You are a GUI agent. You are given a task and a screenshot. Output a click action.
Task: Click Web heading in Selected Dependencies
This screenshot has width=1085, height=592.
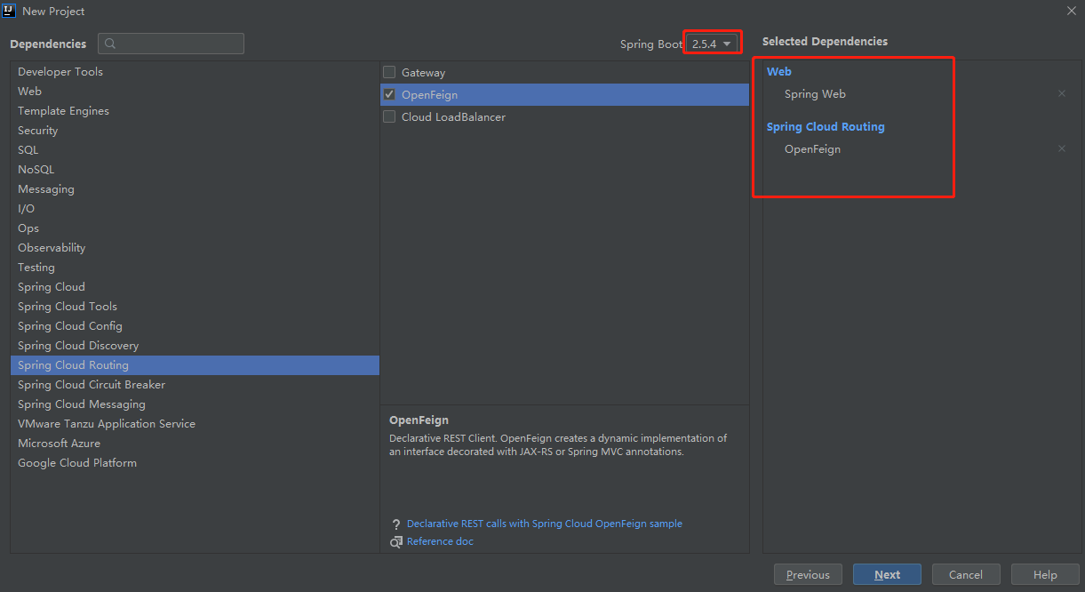click(779, 72)
